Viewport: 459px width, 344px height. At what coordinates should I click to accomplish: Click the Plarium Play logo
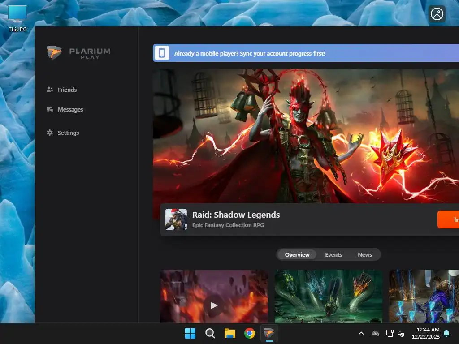pyautogui.click(x=79, y=53)
